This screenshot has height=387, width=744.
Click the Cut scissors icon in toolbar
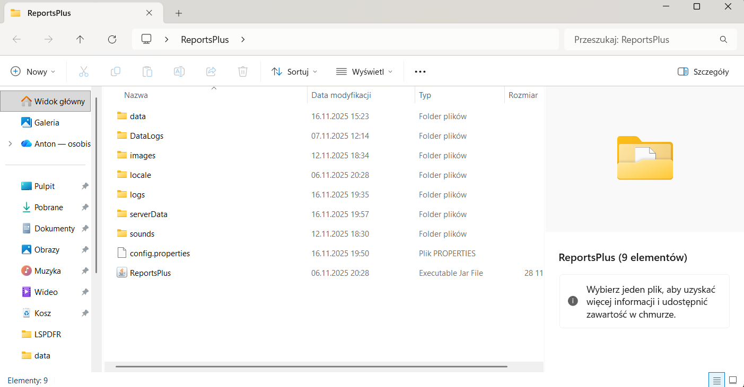(x=84, y=71)
